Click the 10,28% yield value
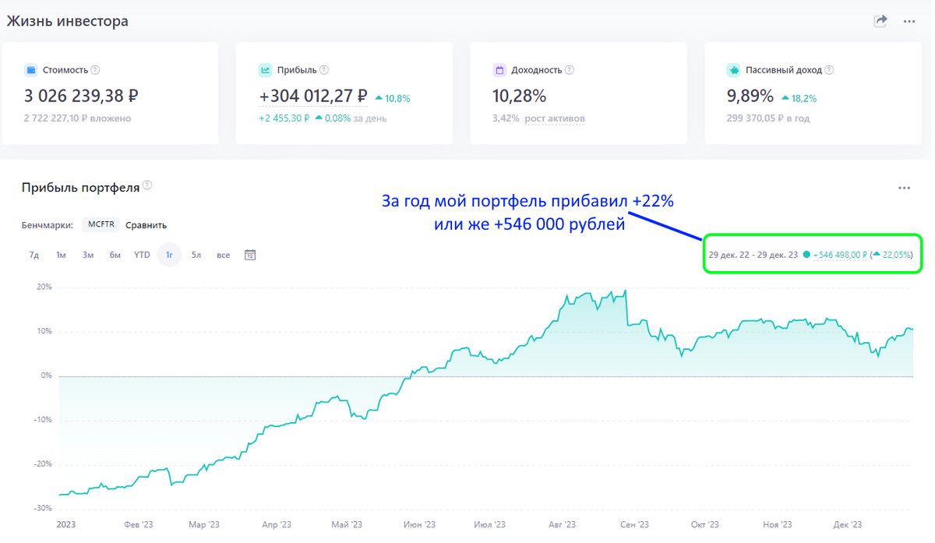This screenshot has height=543, width=935. point(519,96)
